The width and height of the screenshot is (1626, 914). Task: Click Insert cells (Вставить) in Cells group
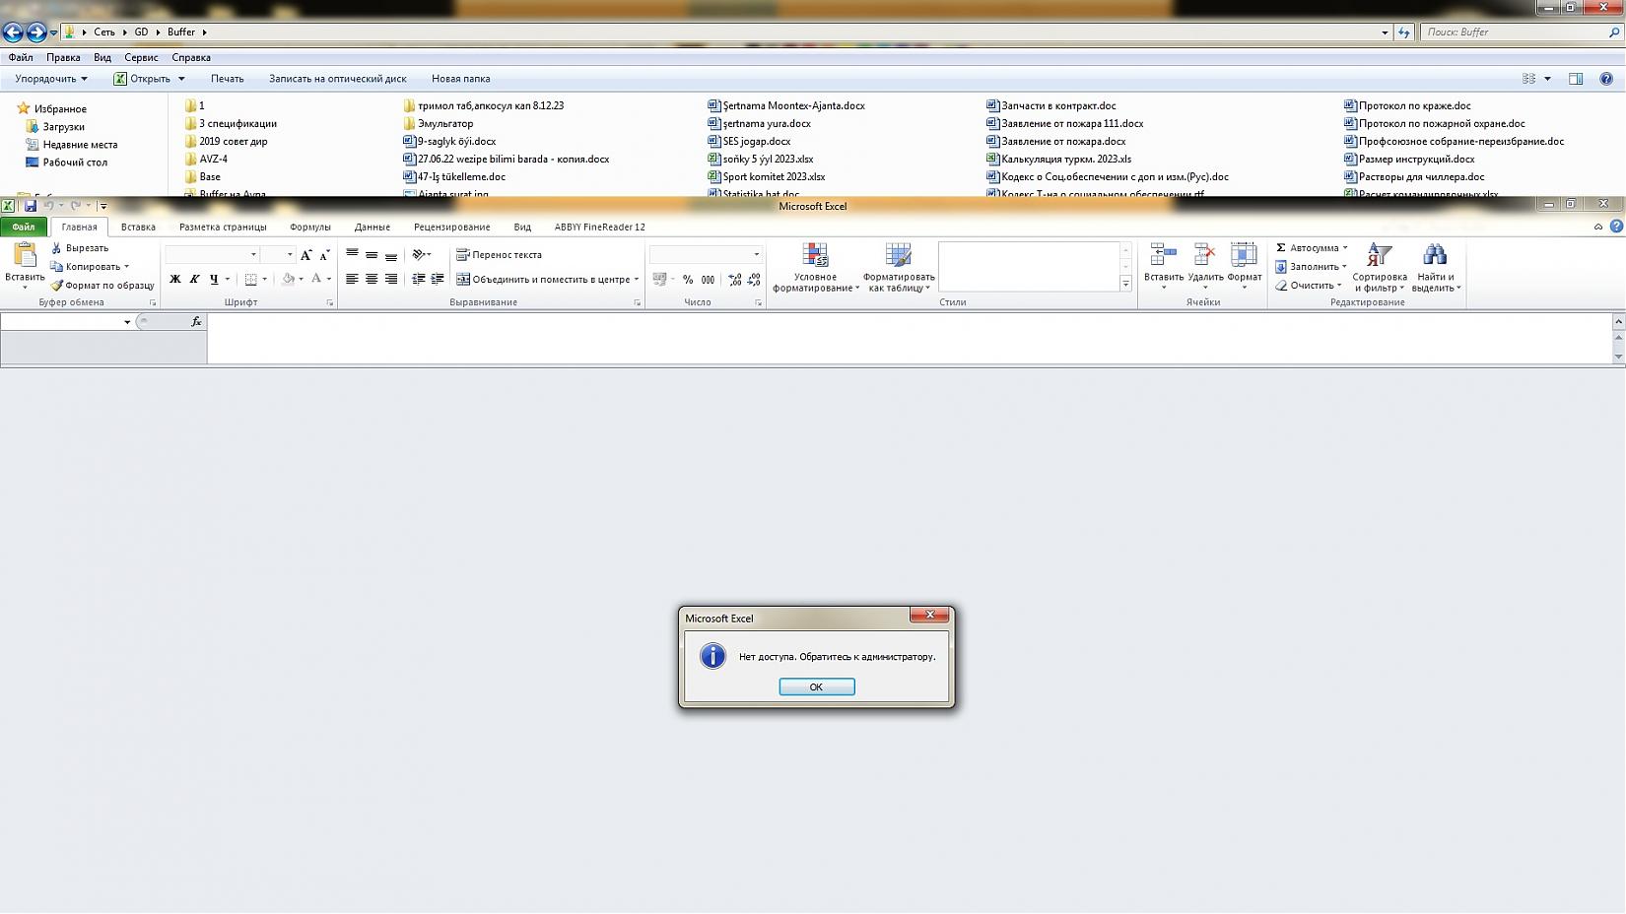click(x=1164, y=267)
